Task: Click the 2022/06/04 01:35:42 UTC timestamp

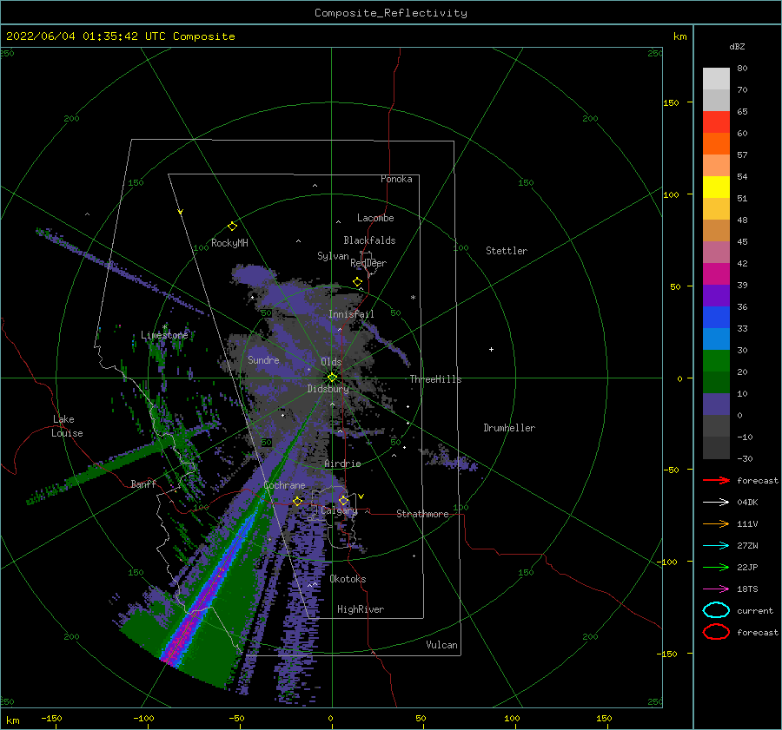Action: (x=86, y=36)
